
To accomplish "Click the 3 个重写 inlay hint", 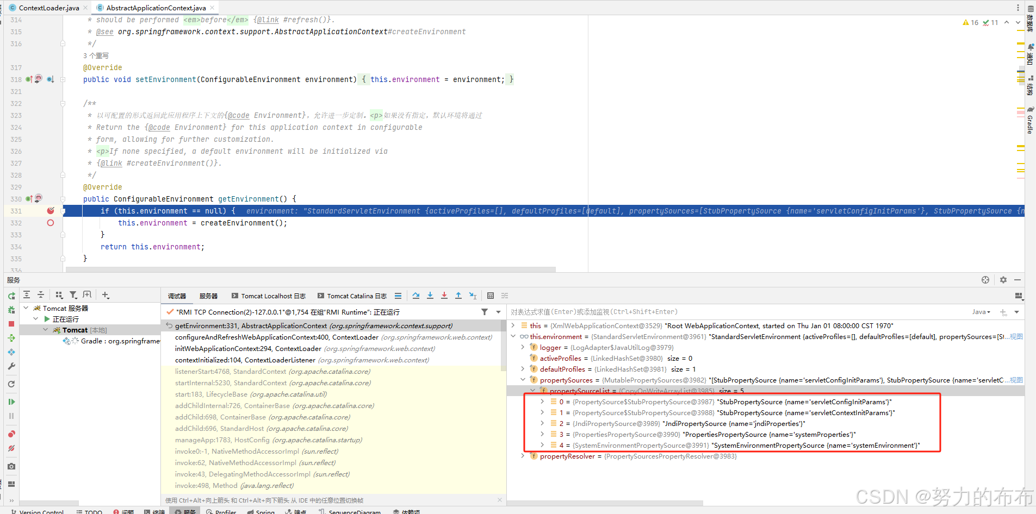I will (96, 55).
